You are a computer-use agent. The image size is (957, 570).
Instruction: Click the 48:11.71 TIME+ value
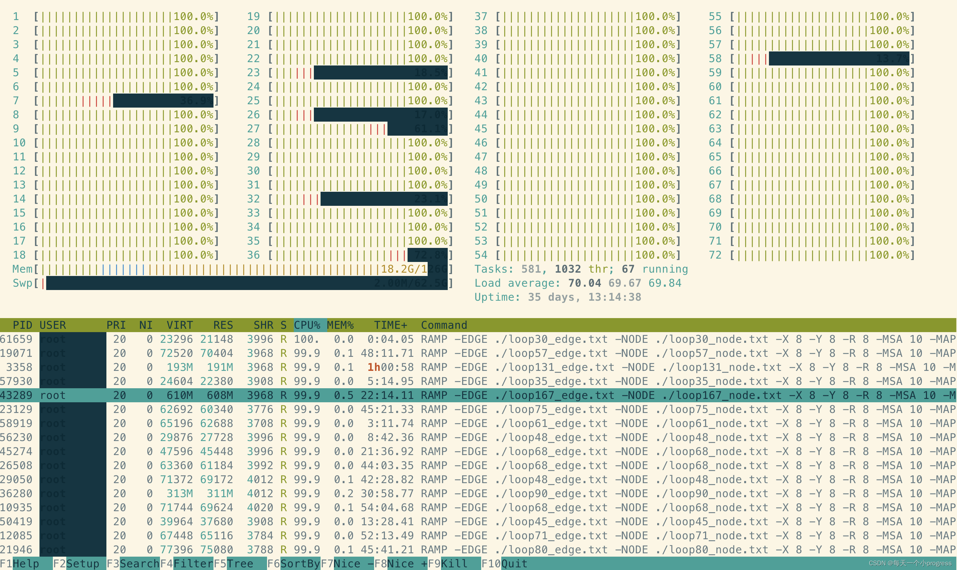point(387,353)
